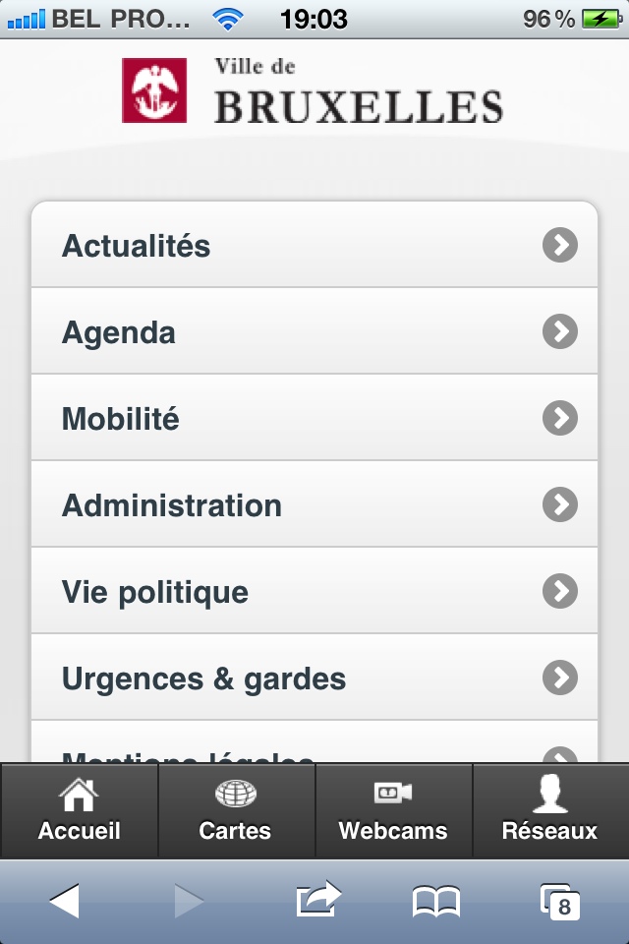
Task: Open the Mobilité list entry
Action: [314, 418]
